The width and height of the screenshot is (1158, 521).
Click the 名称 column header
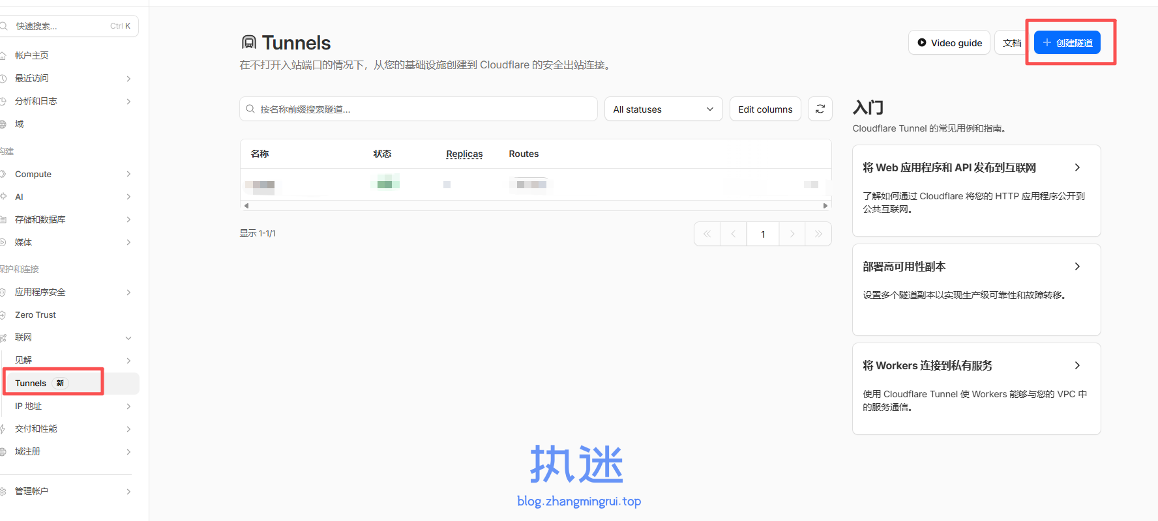260,154
